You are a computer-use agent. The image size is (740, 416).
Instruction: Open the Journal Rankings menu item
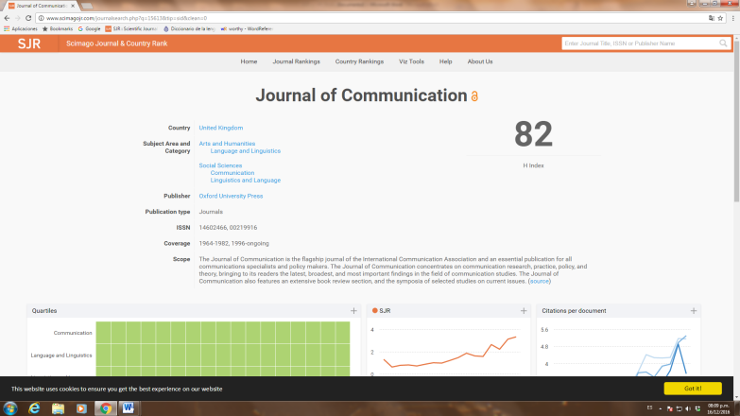pos(296,61)
